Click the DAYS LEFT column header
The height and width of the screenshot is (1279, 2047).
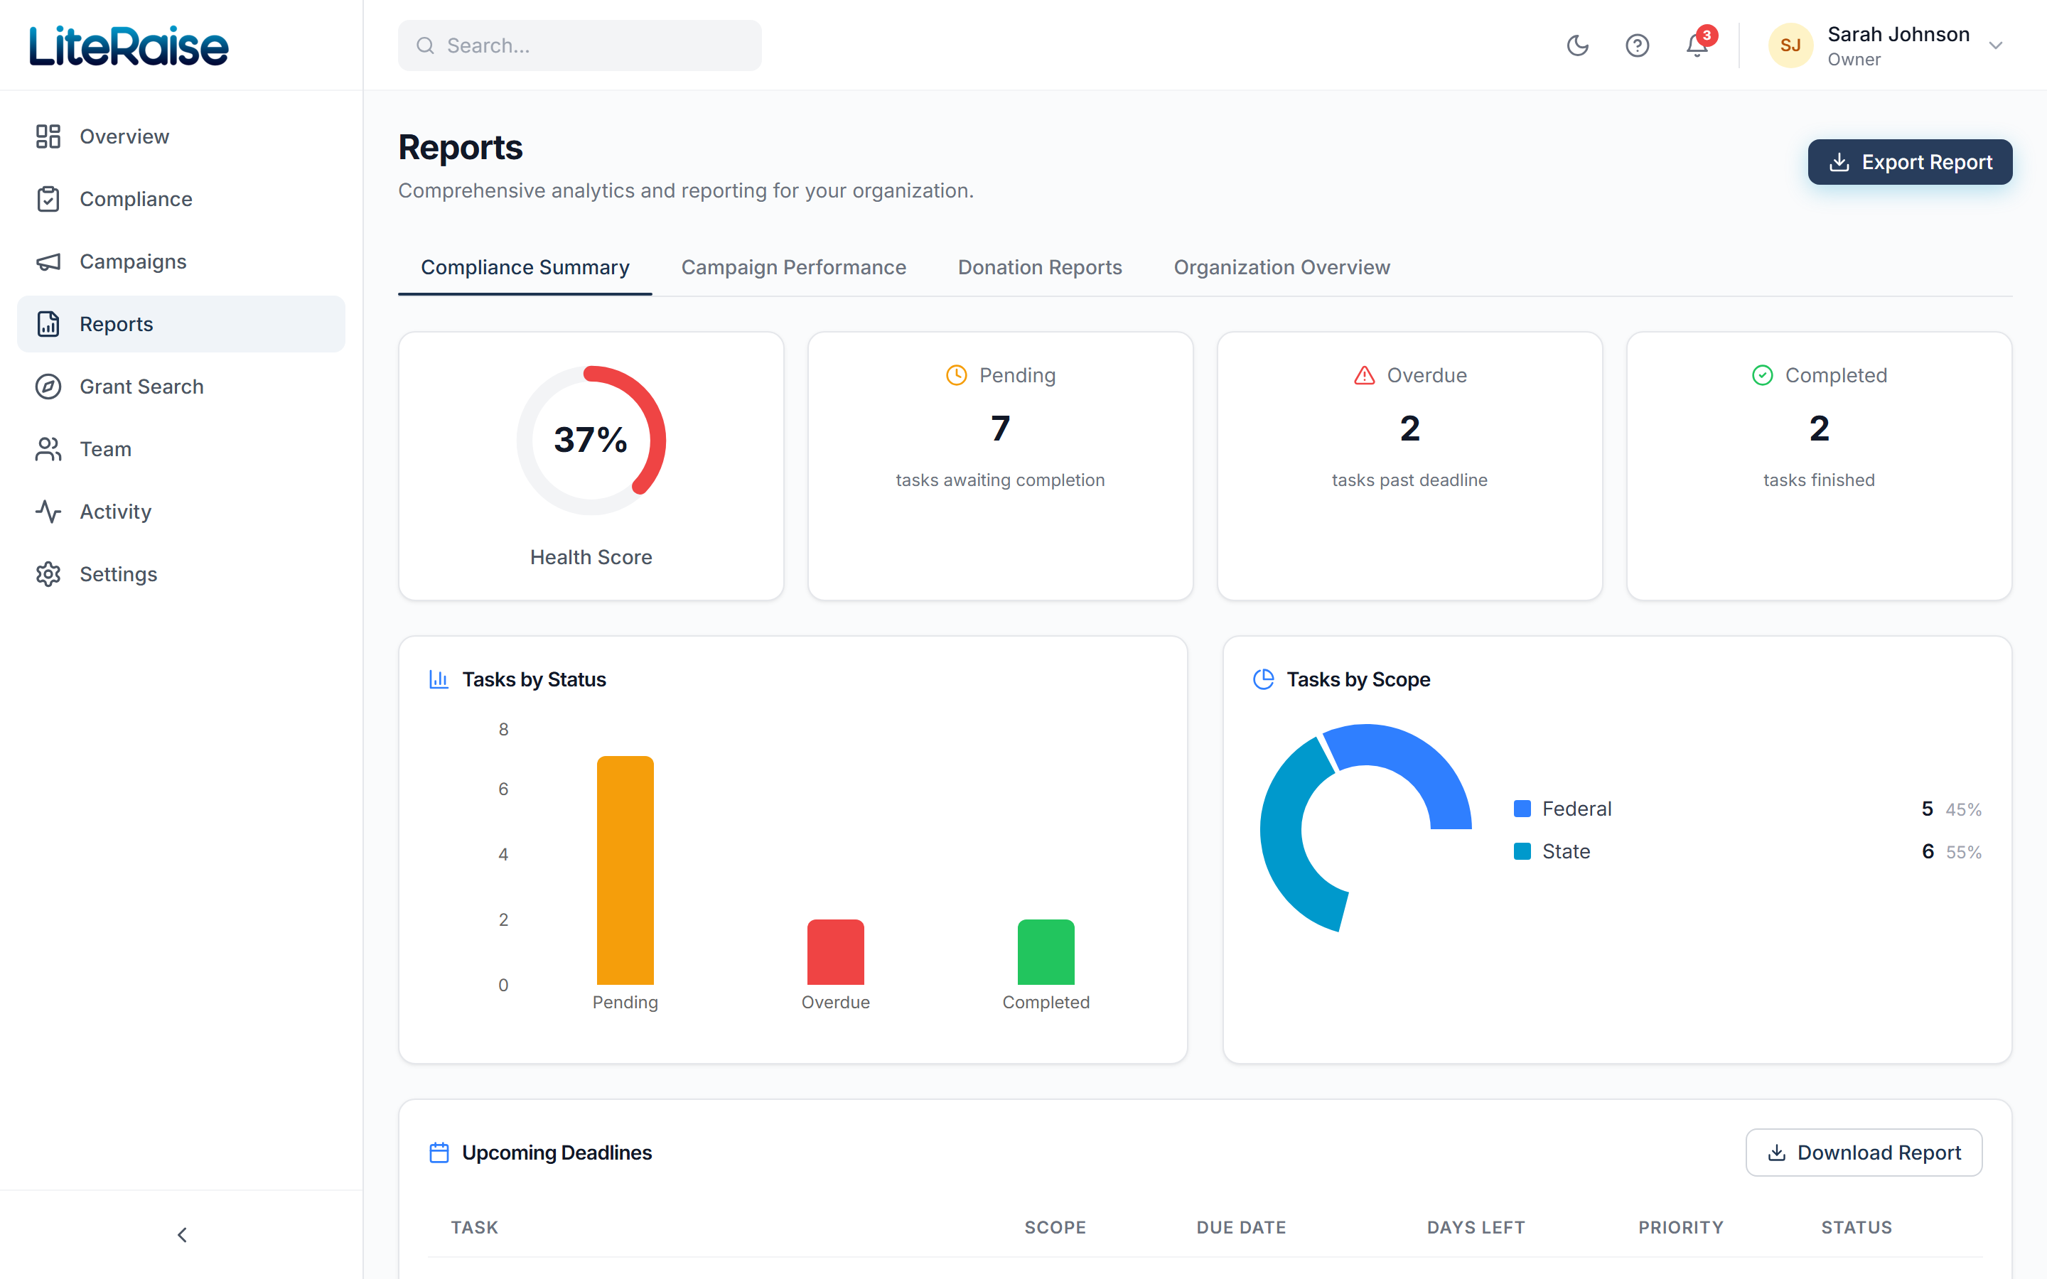pos(1476,1226)
